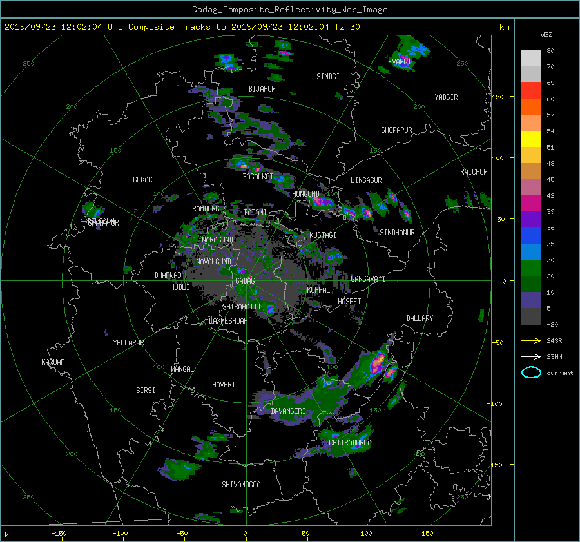The image size is (580, 542).
Task: Click the white 23MN arrow legend icon
Action: [x=531, y=356]
